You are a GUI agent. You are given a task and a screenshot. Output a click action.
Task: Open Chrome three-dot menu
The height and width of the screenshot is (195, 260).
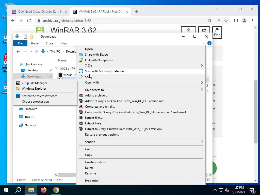click(x=252, y=21)
